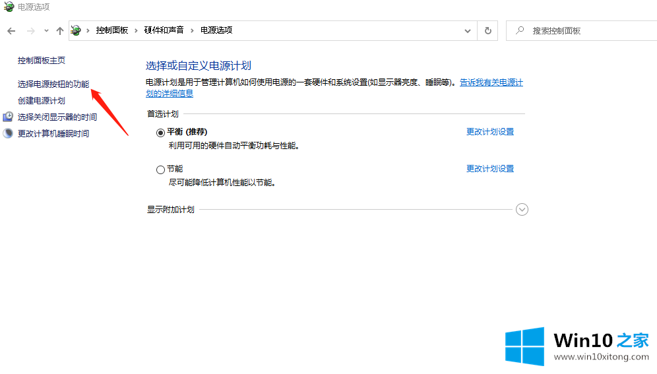Screen dimensions: 657x374
Task: Click 选择或自定义电源计划 heading
Action: click(x=198, y=66)
